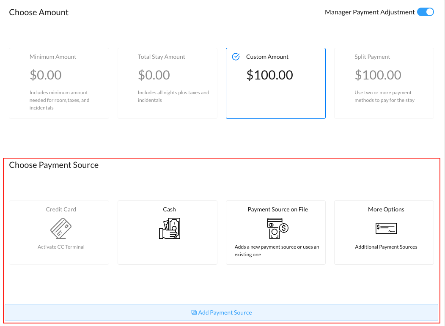Select the Split Payment option card
The height and width of the screenshot is (326, 445).
[x=384, y=83]
